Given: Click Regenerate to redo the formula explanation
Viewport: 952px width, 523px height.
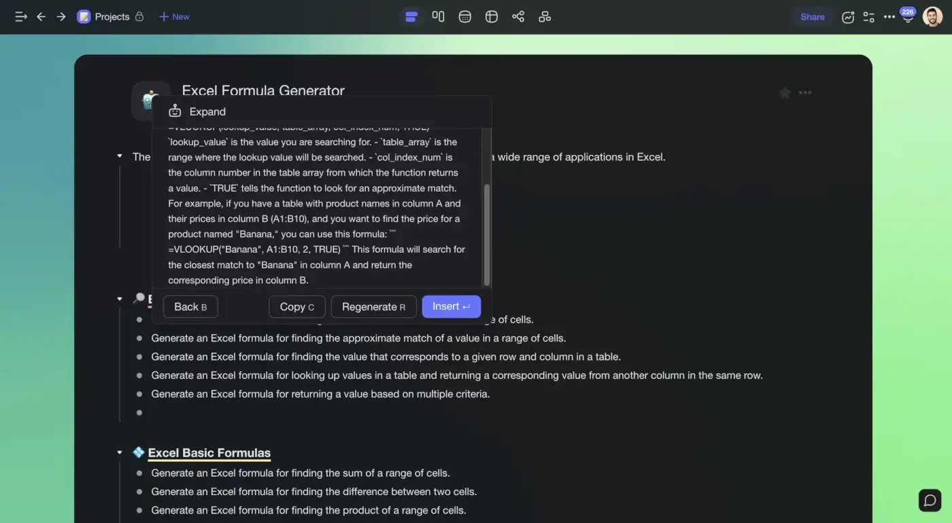Looking at the screenshot, I should pos(373,306).
